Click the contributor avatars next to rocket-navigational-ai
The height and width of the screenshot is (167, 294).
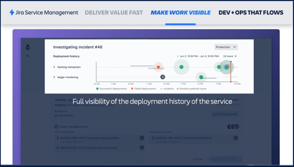click(233, 126)
